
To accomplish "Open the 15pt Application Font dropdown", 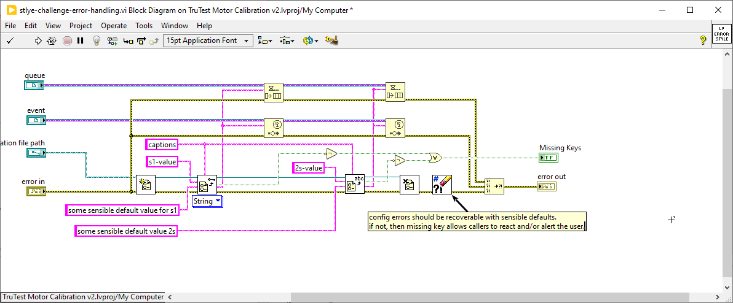I will click(208, 40).
